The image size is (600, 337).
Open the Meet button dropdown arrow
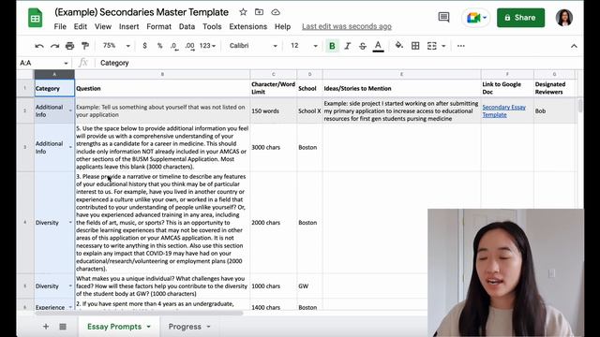click(x=485, y=18)
